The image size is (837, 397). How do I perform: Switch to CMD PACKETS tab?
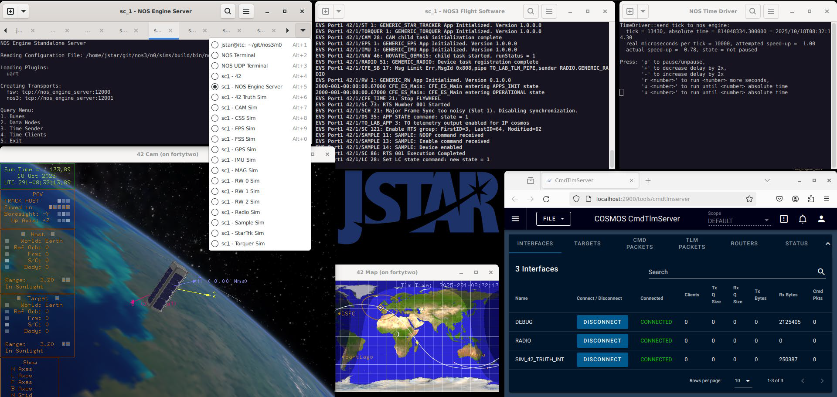[x=640, y=244]
